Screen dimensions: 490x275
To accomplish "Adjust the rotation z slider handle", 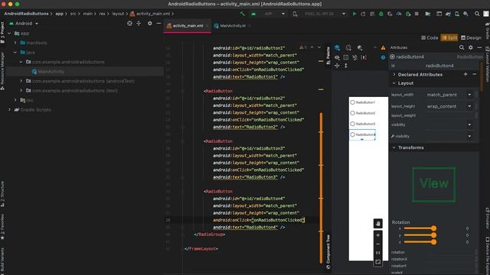I will [x=433, y=241].
